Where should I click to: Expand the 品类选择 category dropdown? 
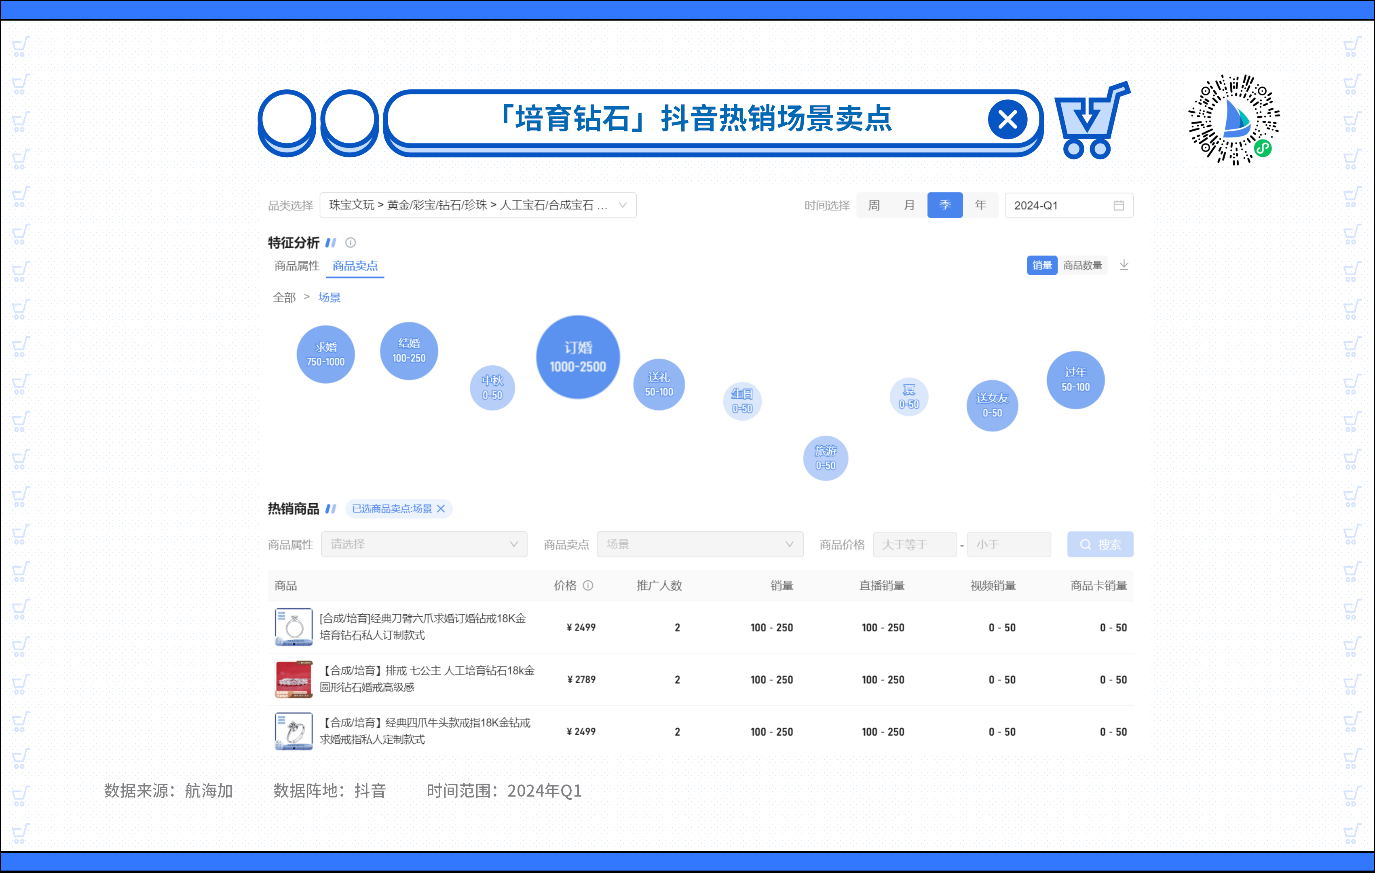pyautogui.click(x=478, y=206)
